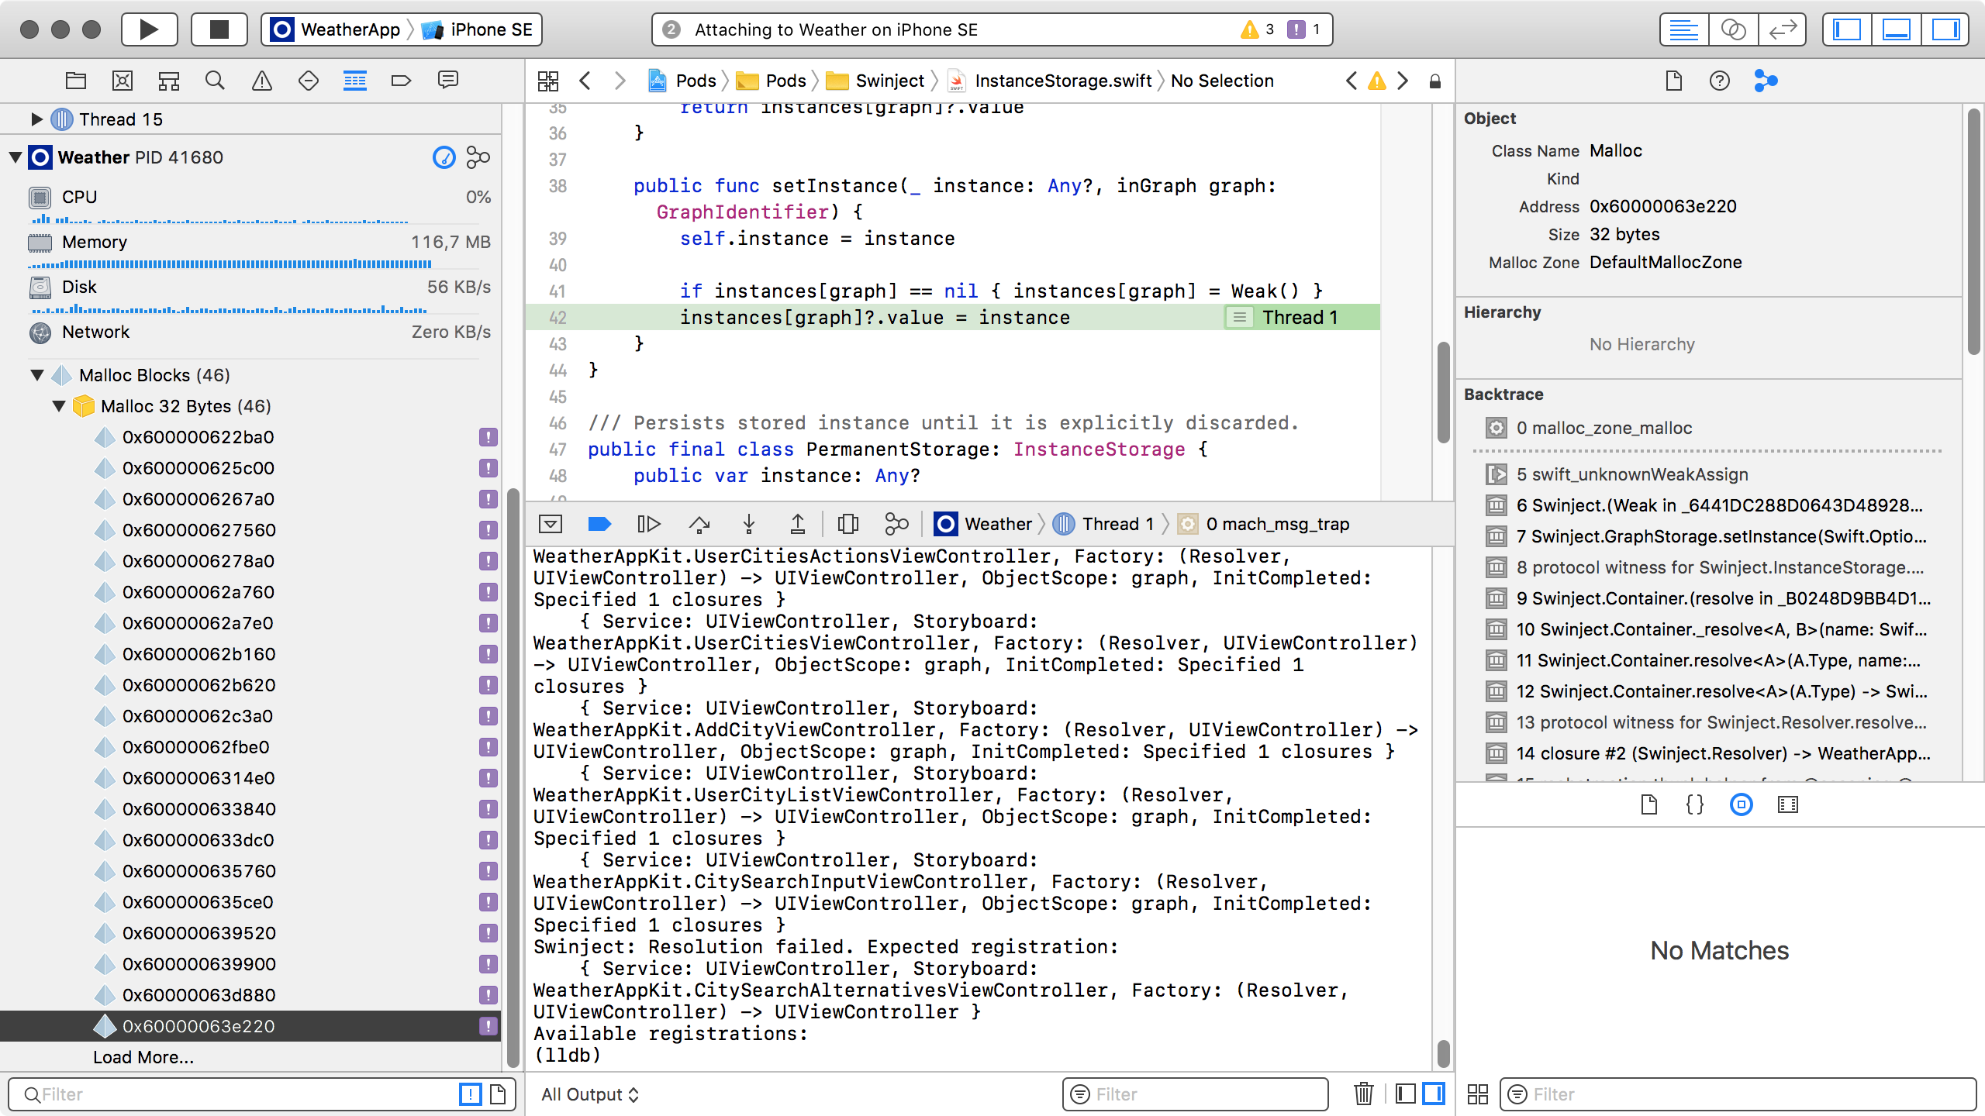The width and height of the screenshot is (1985, 1116).
Task: Click Load More... in memory list
Action: [143, 1057]
